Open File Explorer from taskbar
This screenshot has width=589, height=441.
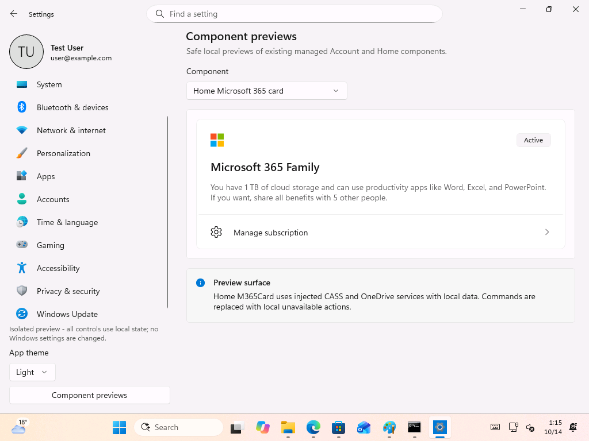[x=288, y=427]
